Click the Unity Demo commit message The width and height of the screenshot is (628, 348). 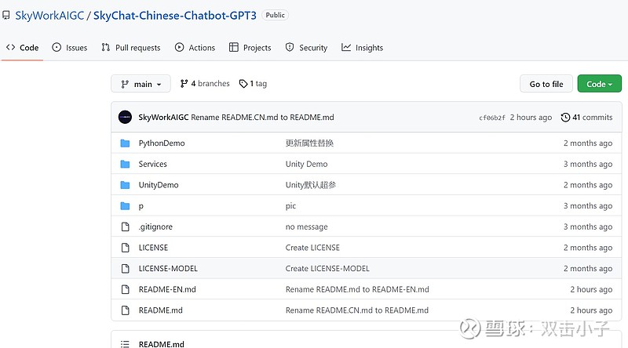click(306, 164)
